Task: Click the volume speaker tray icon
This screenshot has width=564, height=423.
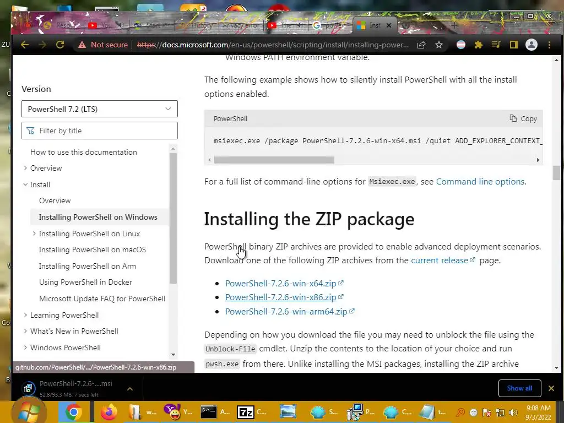Action: click(x=513, y=412)
